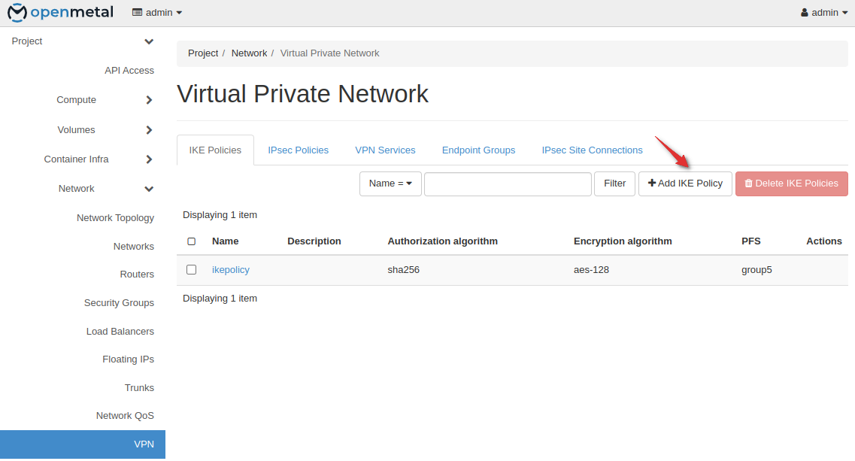Open the Endpoint Groups tab
855x461 pixels.
click(x=478, y=150)
